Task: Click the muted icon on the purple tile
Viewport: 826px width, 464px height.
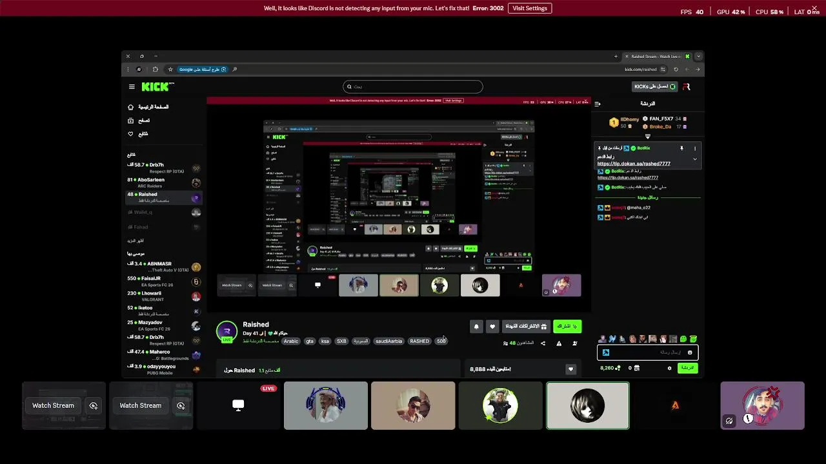Action: 729,421
